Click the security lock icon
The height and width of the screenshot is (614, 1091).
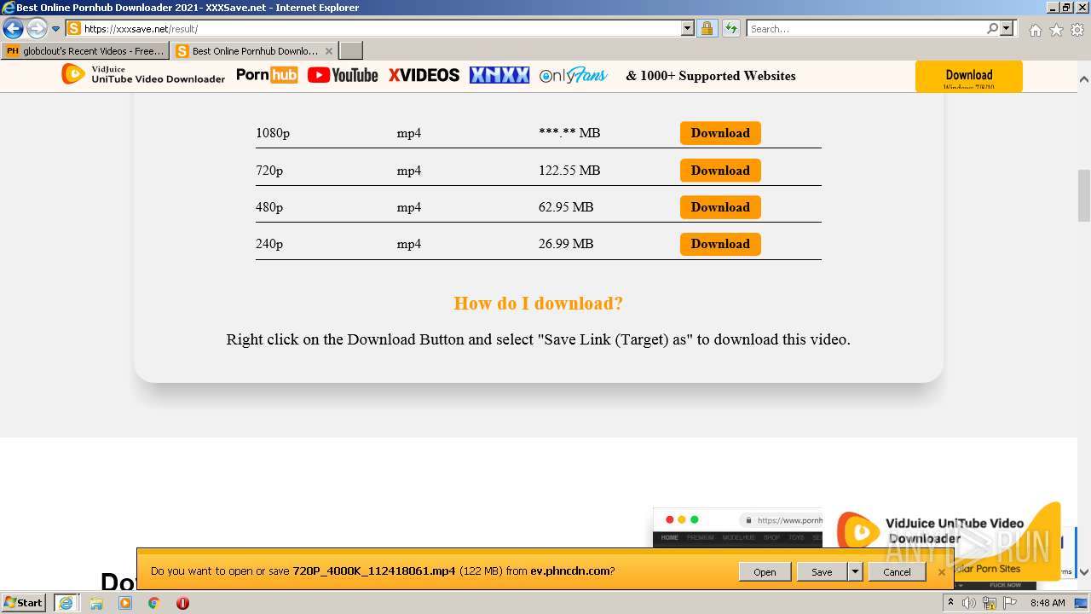pyautogui.click(x=707, y=28)
